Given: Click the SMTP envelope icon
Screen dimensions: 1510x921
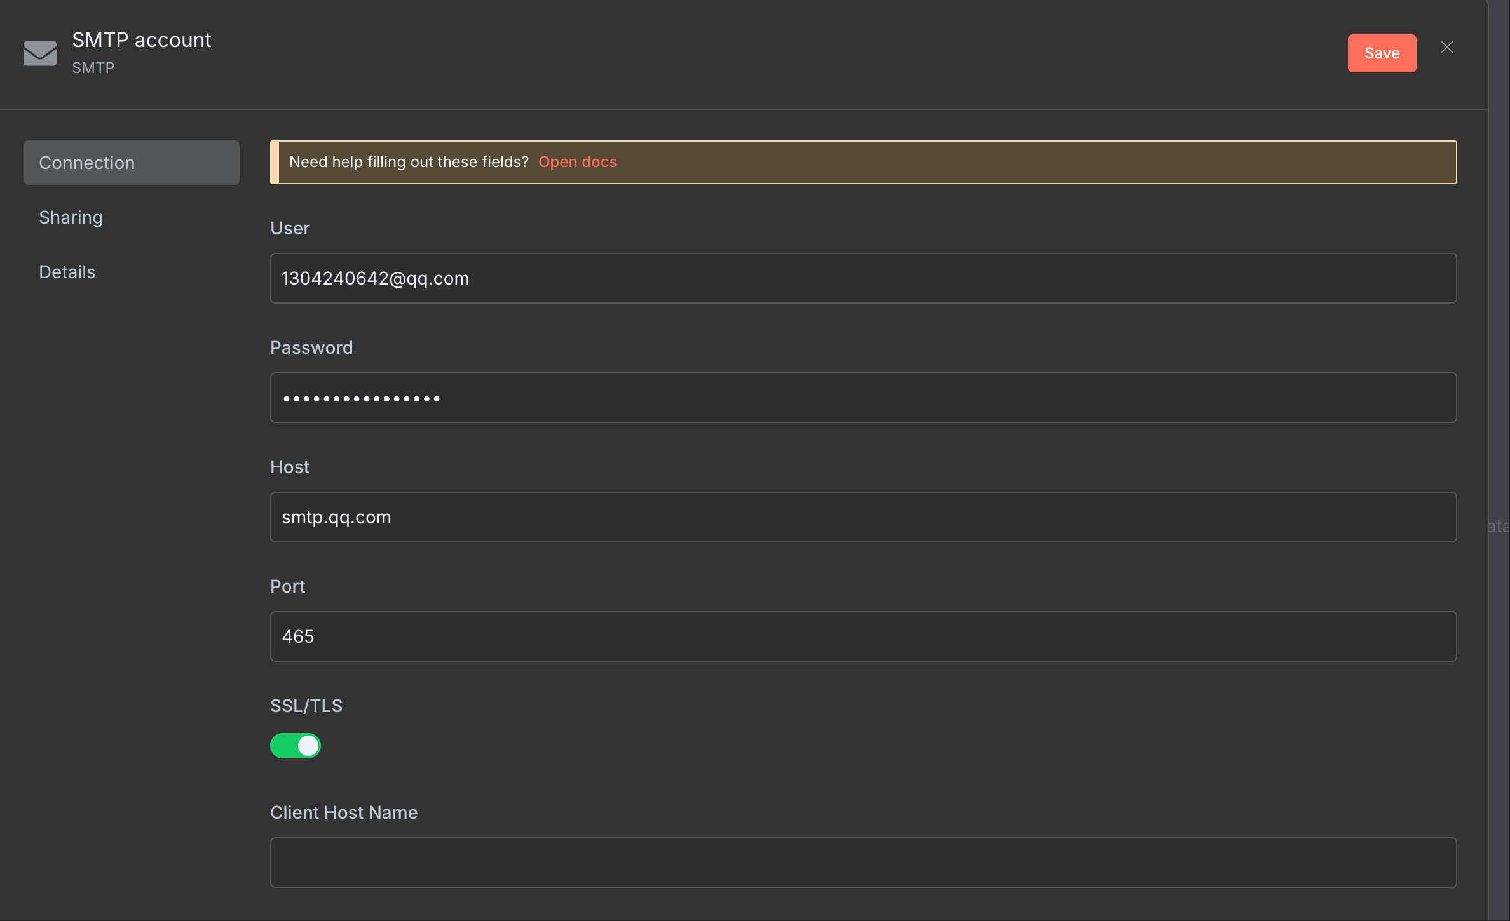Looking at the screenshot, I should pos(39,53).
